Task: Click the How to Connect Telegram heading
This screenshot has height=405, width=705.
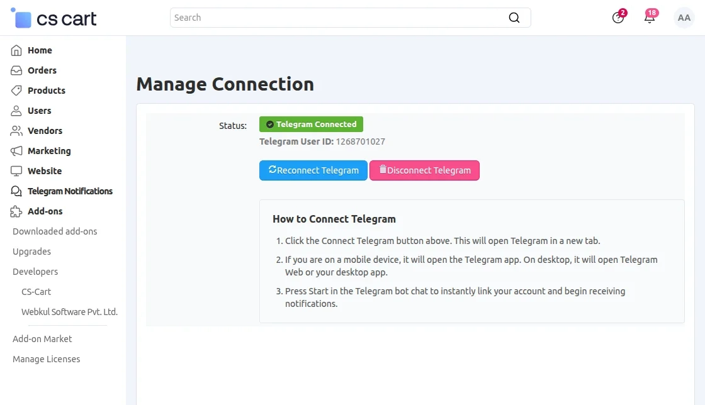Action: 334,219
